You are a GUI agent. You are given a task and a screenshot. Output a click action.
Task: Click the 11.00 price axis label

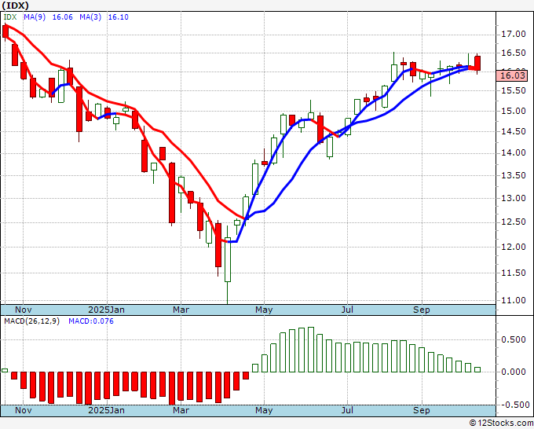514,301
